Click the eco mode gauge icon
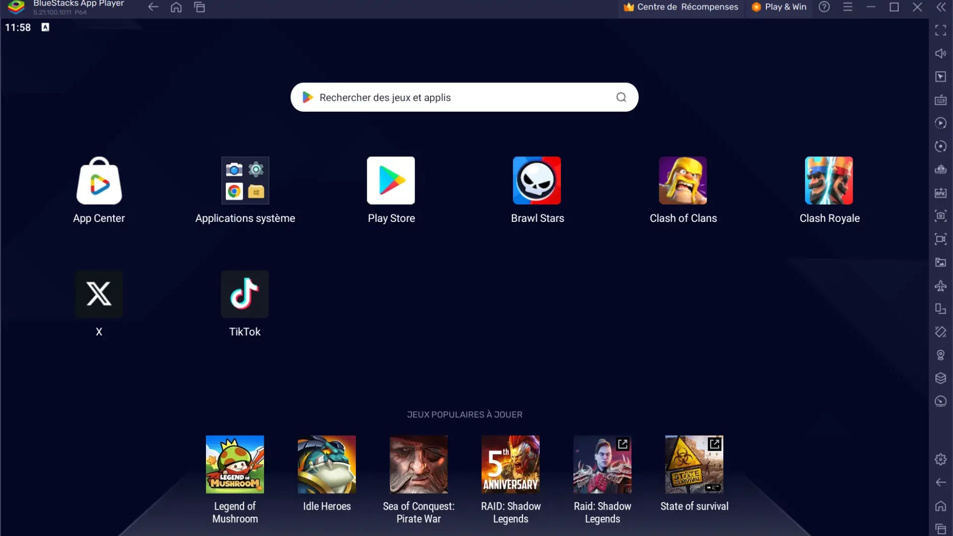This screenshot has width=953, height=536. 941,401
